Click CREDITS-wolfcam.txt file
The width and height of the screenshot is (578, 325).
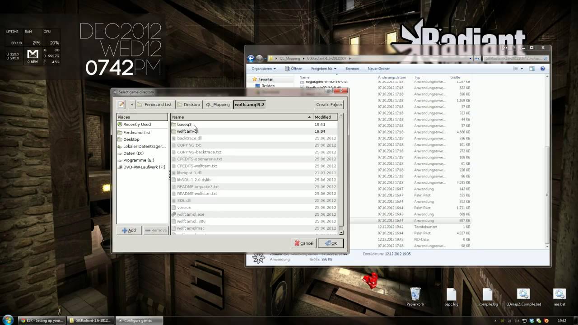click(254, 166)
